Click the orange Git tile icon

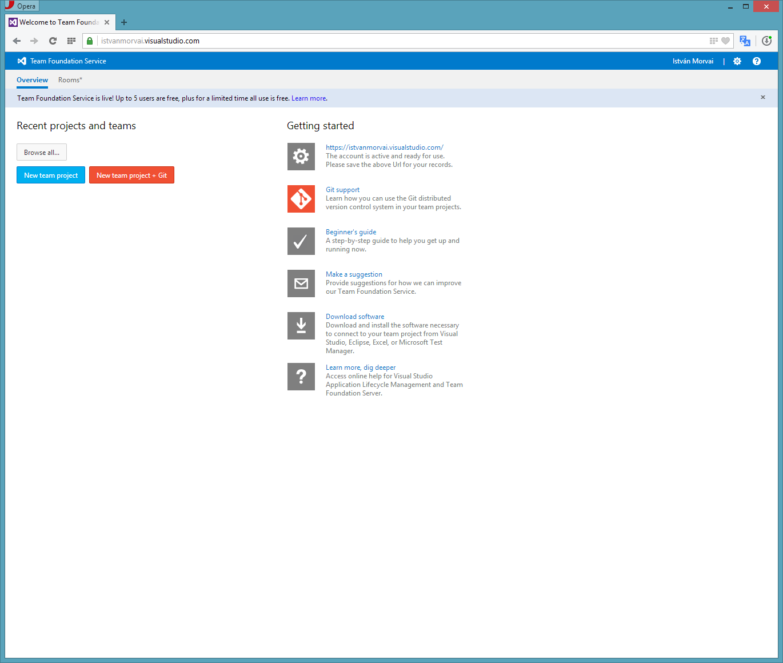(301, 199)
